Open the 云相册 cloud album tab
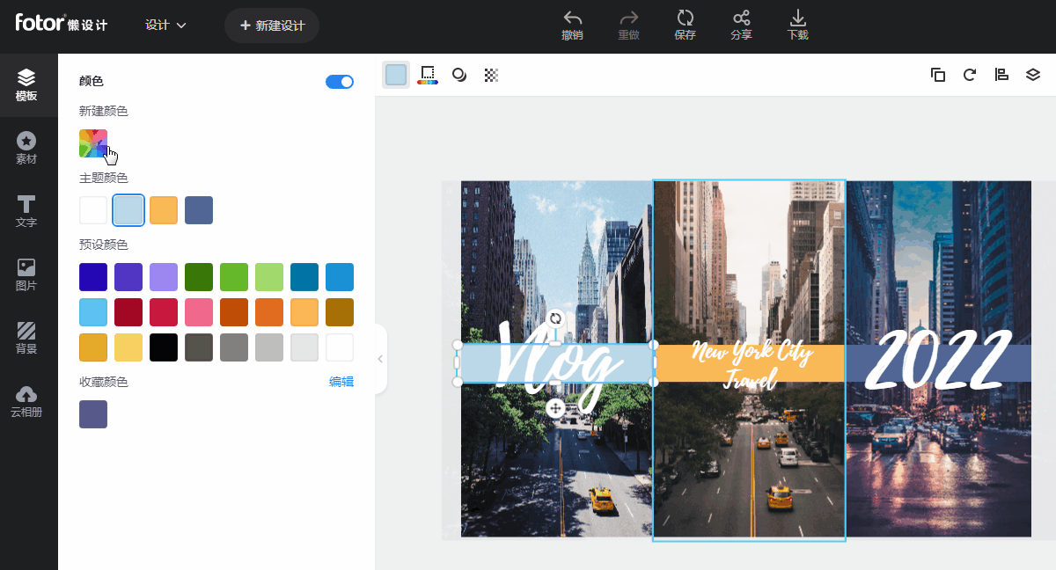The image size is (1056, 570). 26,402
